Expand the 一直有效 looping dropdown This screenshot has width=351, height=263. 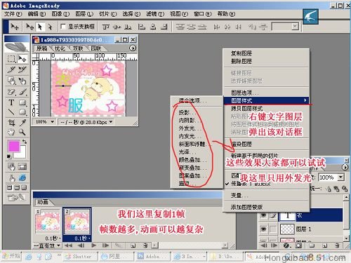click(x=47, y=245)
